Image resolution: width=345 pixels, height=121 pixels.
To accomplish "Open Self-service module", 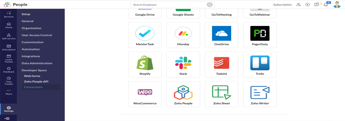I will coord(9,36).
